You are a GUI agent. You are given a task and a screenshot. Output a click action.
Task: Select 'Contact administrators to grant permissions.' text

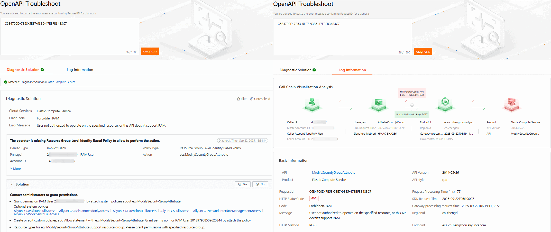tap(44, 195)
